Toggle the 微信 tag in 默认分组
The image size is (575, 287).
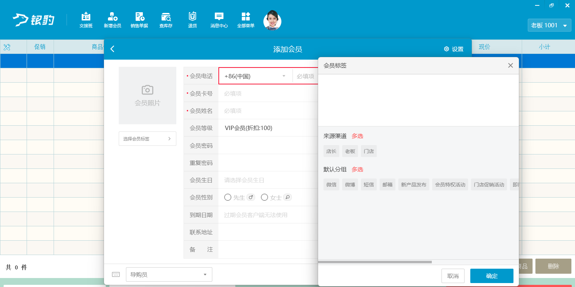(x=331, y=185)
